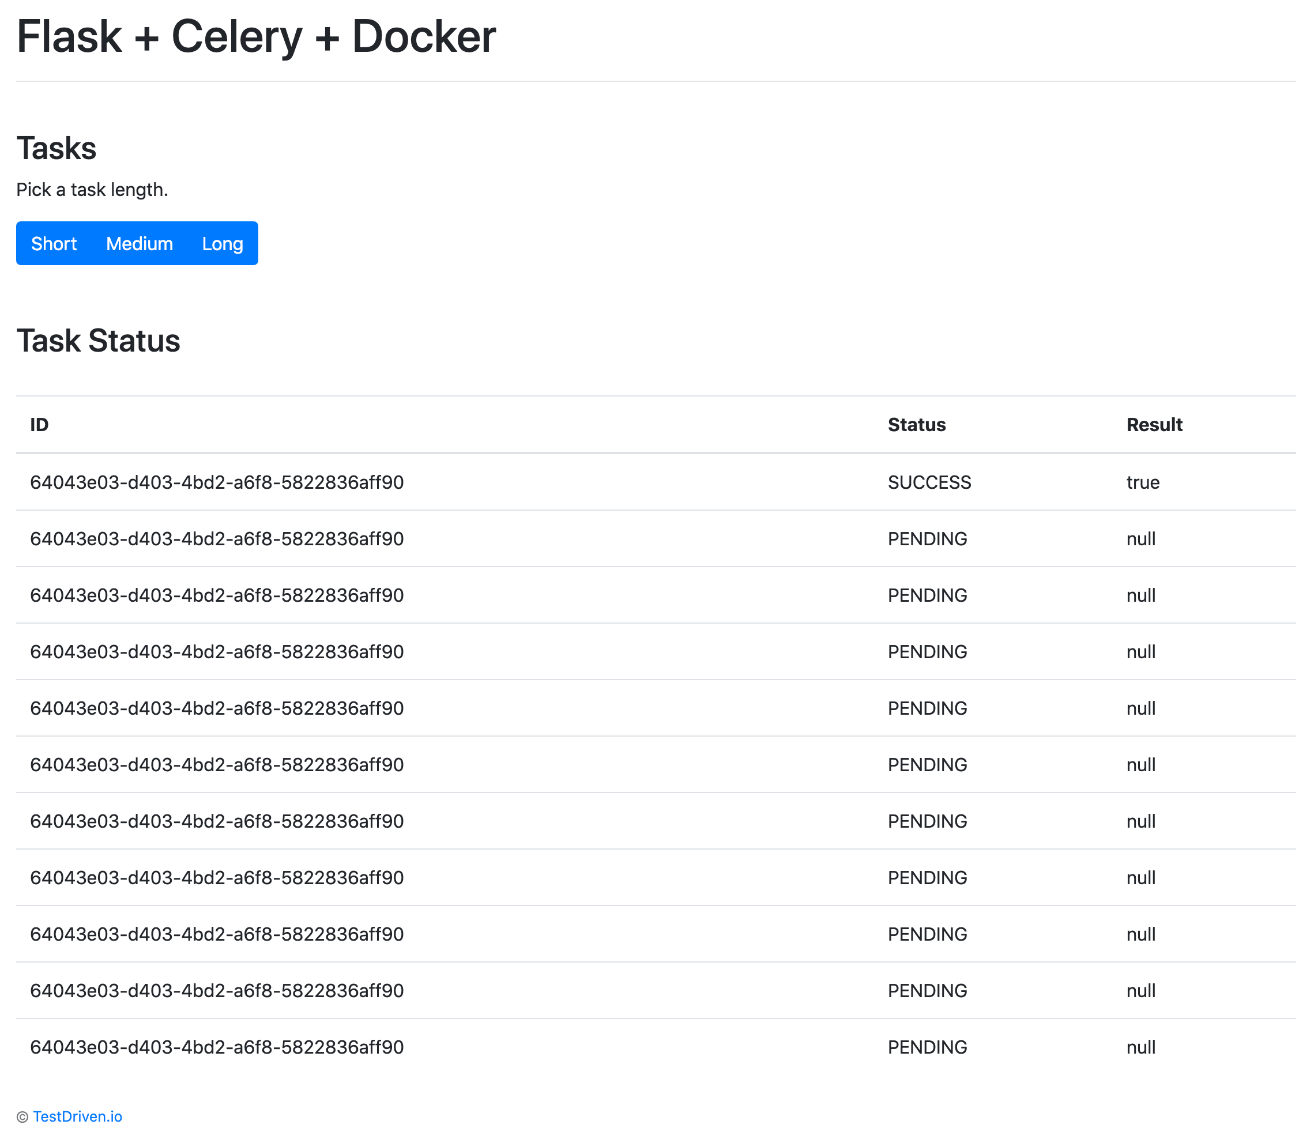The height and width of the screenshot is (1132, 1303).
Task: Start a Medium length task
Action: (x=139, y=243)
